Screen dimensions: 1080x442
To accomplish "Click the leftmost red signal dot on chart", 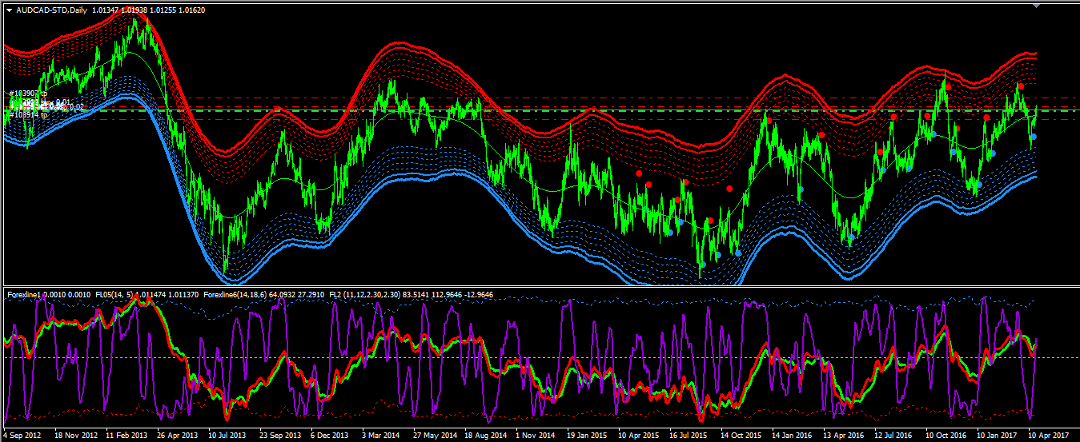I will [x=639, y=173].
